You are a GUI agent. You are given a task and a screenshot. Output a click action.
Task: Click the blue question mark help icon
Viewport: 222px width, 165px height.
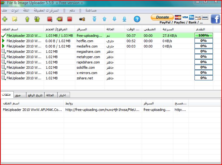tap(137, 19)
